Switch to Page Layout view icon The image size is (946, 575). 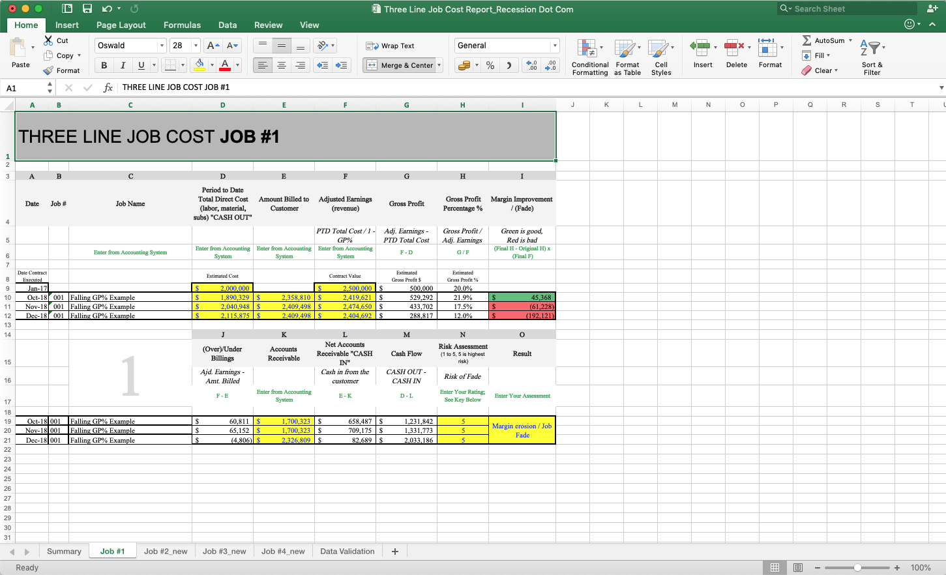798,568
